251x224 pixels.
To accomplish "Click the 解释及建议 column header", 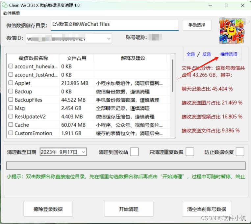I will tap(133, 58).
